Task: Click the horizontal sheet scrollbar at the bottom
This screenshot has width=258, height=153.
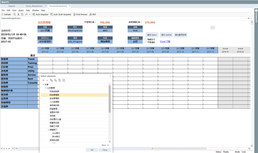Action: 180,148
